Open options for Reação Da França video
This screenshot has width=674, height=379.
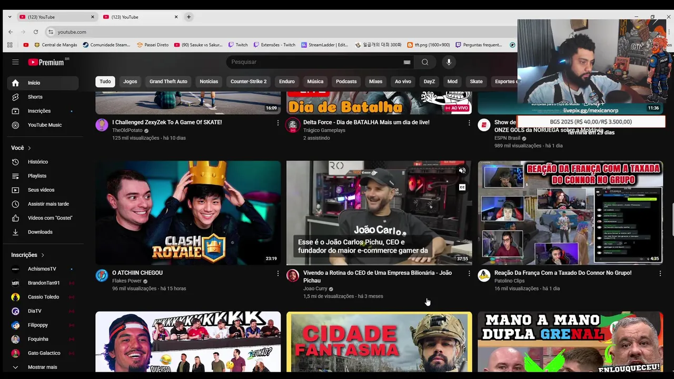660,273
